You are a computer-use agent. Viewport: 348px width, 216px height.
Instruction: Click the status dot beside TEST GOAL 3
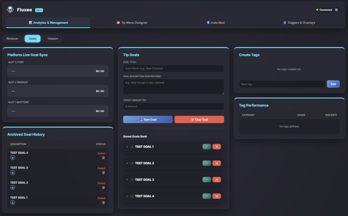click(x=127, y=180)
